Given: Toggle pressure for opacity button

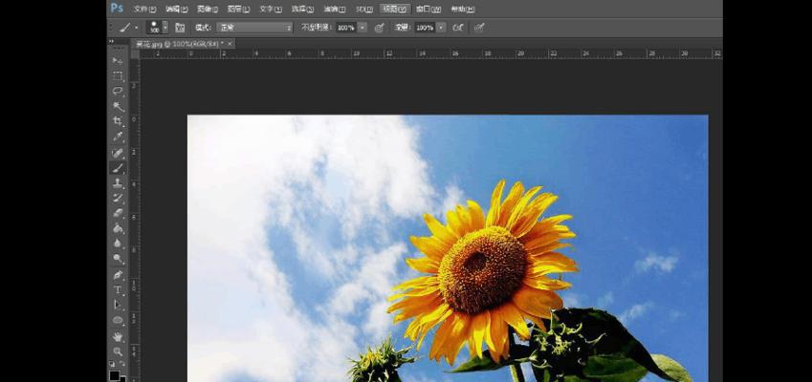Looking at the screenshot, I should 379,28.
